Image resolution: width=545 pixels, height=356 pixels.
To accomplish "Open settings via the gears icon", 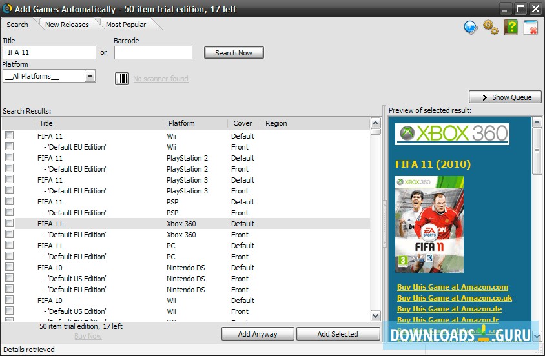I will tap(490, 27).
